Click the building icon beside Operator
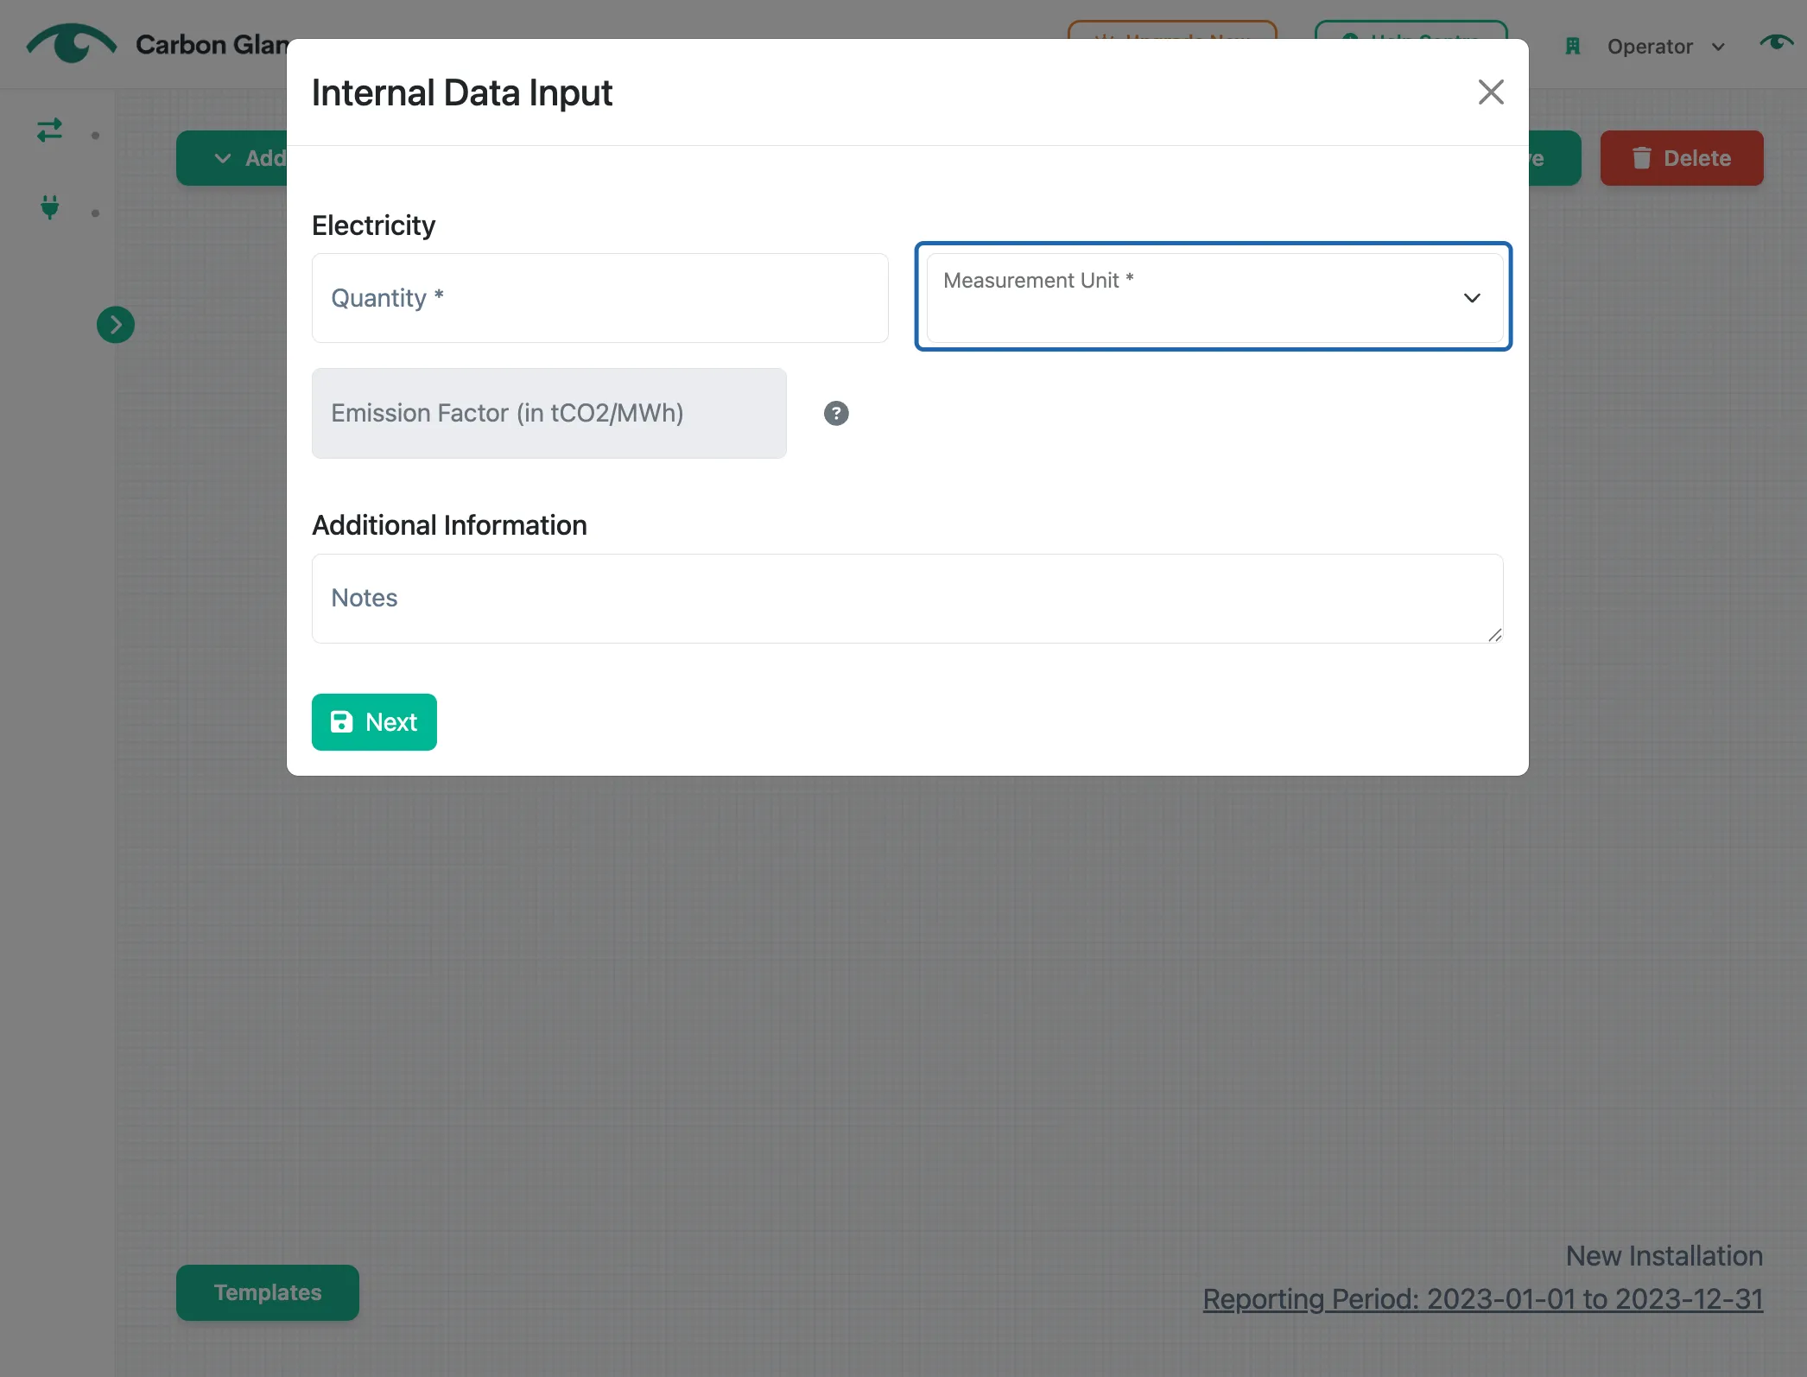 click(1573, 47)
